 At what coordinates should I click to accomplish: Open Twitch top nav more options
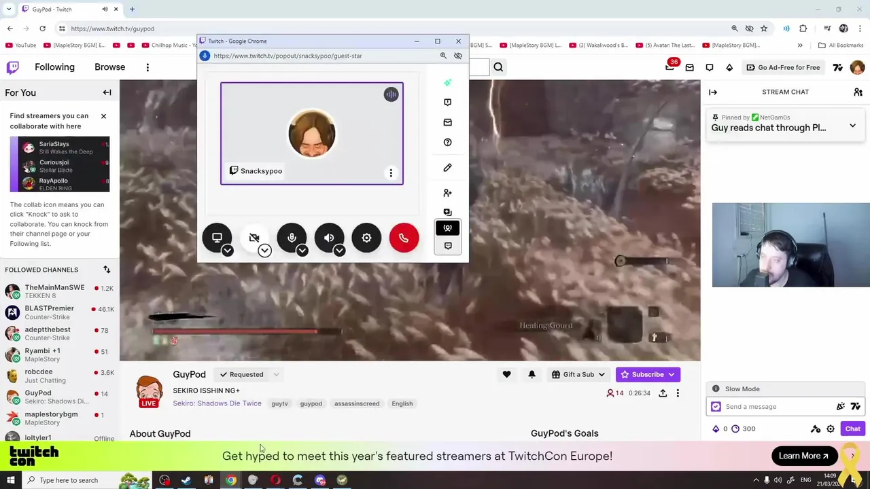(x=147, y=67)
